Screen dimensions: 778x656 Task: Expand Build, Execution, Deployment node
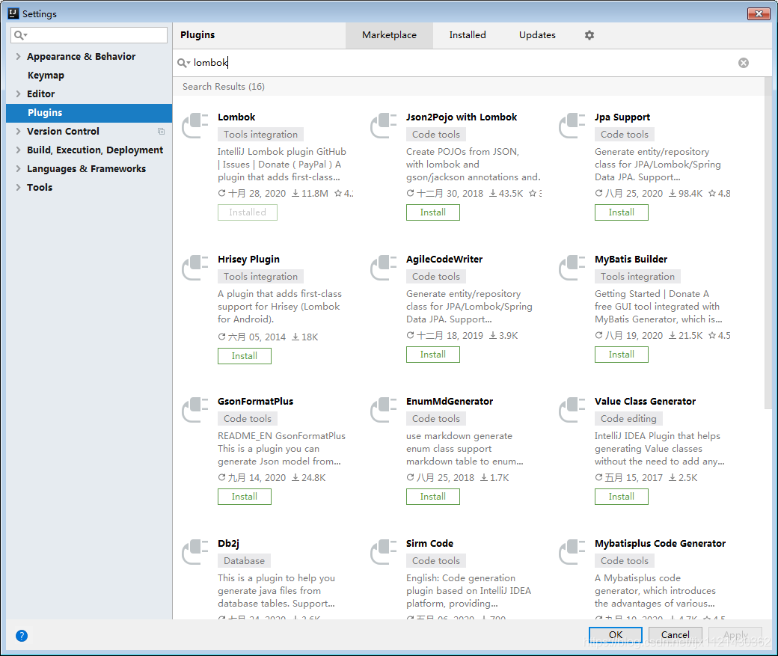pos(19,150)
